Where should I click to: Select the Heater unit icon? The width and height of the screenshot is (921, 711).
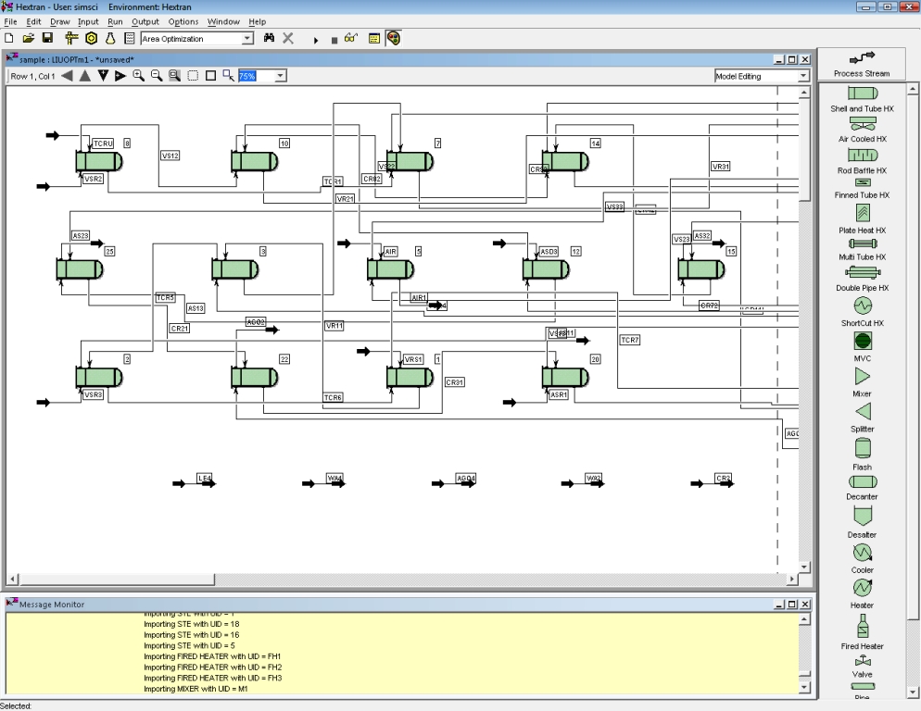click(863, 587)
